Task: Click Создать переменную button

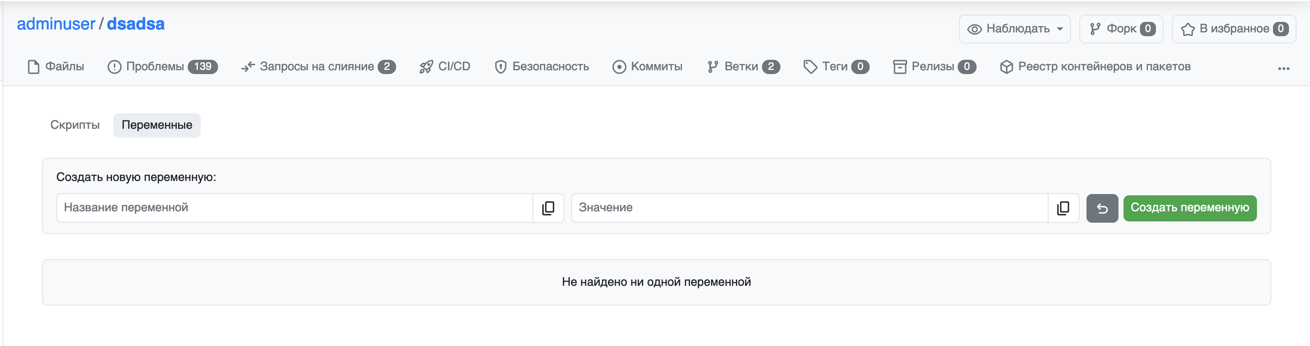Action: [1190, 208]
